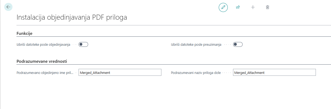Viewport: 331px width, 109px height.
Task: Enable Izbriši datoteke posle preuzimanja toggle
Action: (238, 45)
